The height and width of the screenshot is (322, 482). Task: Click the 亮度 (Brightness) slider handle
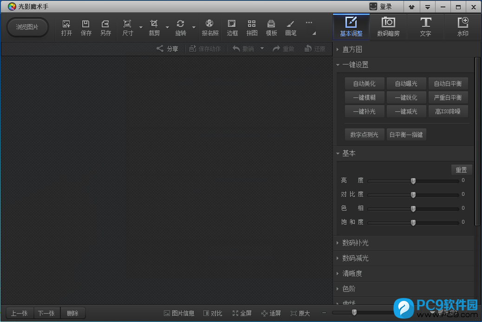click(413, 181)
